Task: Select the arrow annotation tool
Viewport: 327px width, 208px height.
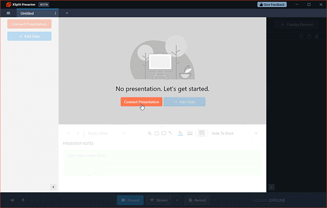Action: tap(171, 133)
